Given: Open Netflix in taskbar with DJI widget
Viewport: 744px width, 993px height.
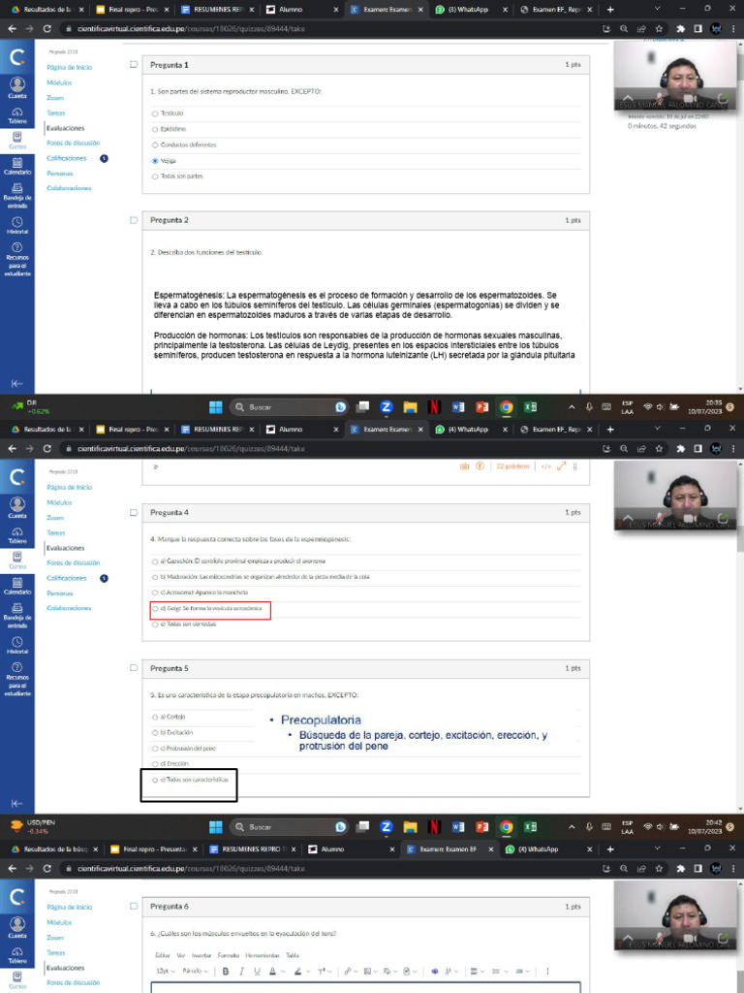Looking at the screenshot, I should [x=434, y=406].
